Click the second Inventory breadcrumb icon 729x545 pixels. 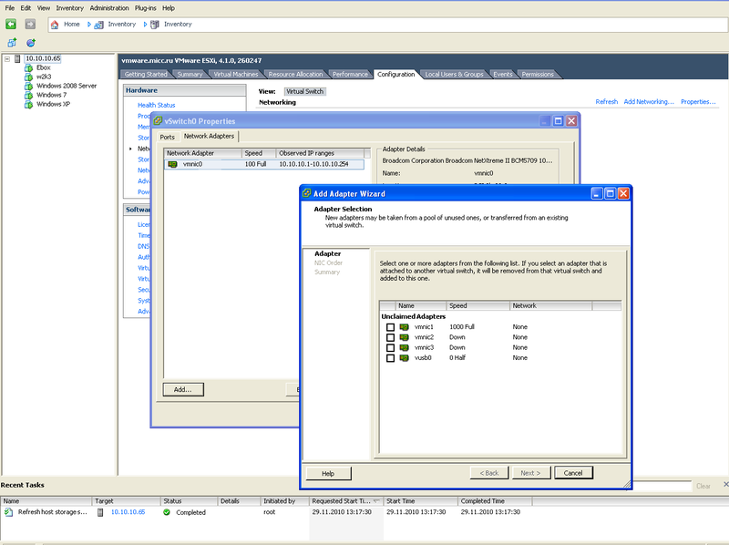155,25
